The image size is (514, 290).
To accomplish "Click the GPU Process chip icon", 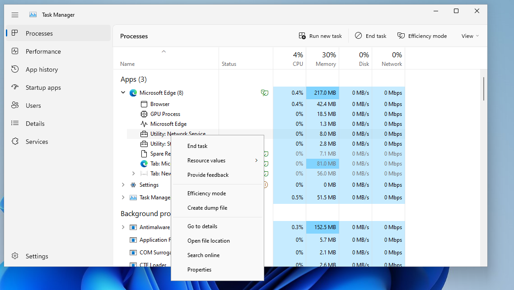I will 144,114.
